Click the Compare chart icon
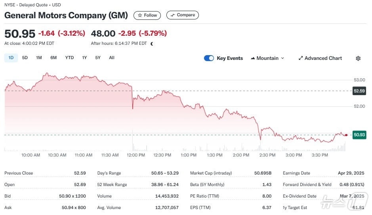 point(172,15)
